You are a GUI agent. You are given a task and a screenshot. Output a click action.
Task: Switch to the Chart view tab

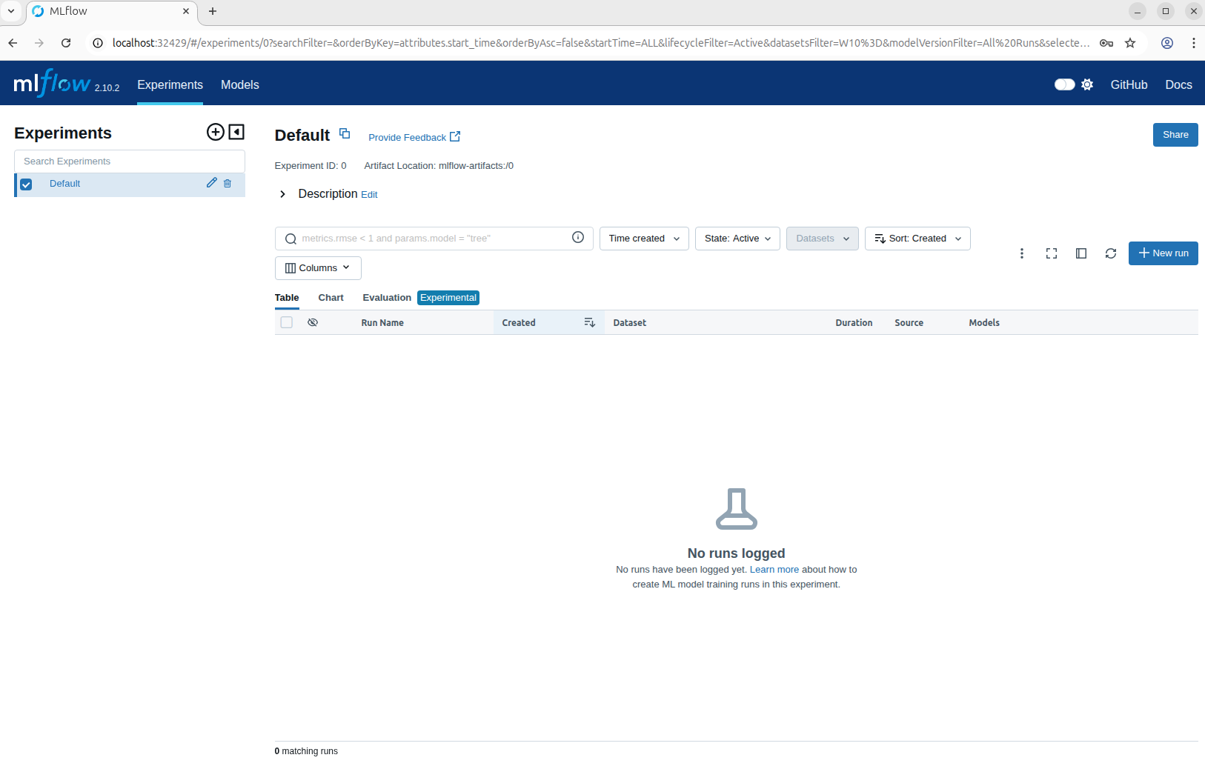pyautogui.click(x=331, y=298)
